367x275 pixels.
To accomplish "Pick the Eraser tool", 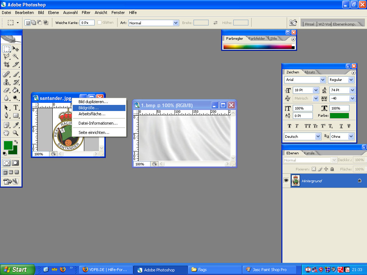I will tap(6, 90).
